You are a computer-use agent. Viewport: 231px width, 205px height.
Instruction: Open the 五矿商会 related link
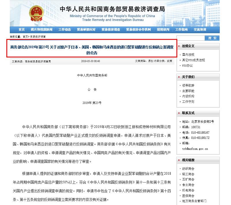(188, 179)
